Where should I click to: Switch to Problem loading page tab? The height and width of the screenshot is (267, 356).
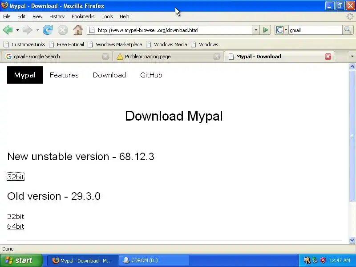(x=168, y=57)
